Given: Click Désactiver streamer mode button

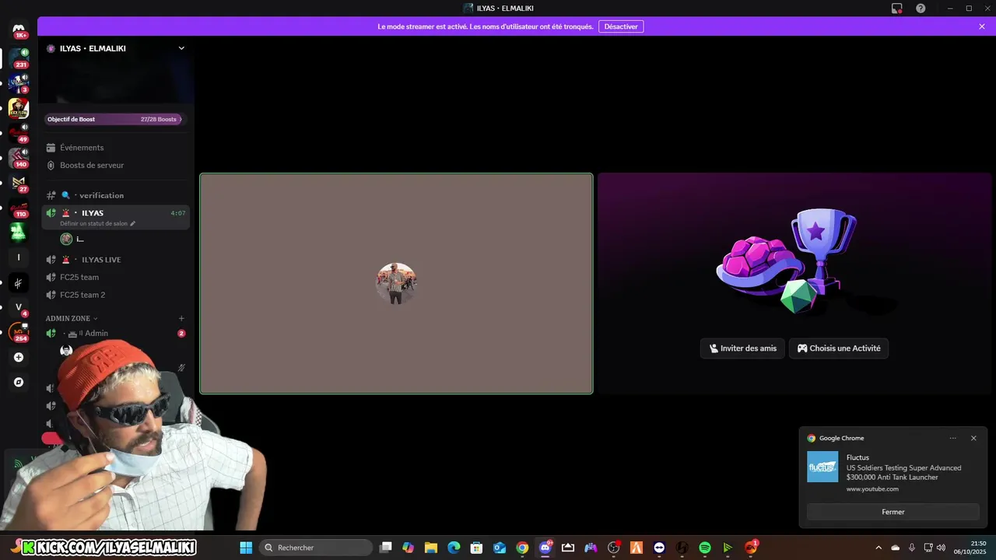Looking at the screenshot, I should coord(621,26).
